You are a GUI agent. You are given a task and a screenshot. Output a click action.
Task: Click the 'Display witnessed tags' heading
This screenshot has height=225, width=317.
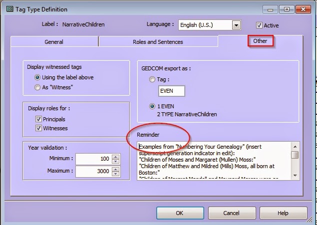(x=54, y=67)
